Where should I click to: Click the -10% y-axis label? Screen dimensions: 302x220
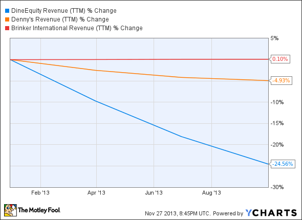click(x=277, y=102)
